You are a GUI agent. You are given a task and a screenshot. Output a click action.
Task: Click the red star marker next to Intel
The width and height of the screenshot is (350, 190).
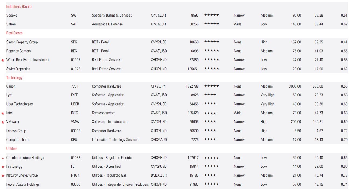(3, 113)
